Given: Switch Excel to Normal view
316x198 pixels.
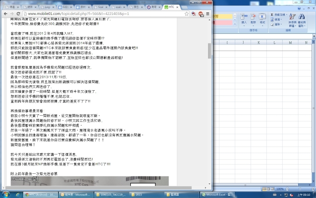Looking at the screenshot, I should pyautogui.click(x=264, y=189).
